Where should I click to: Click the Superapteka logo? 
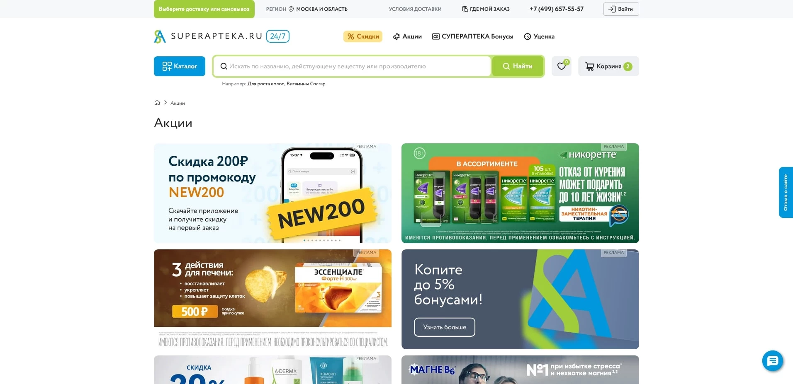click(208, 36)
